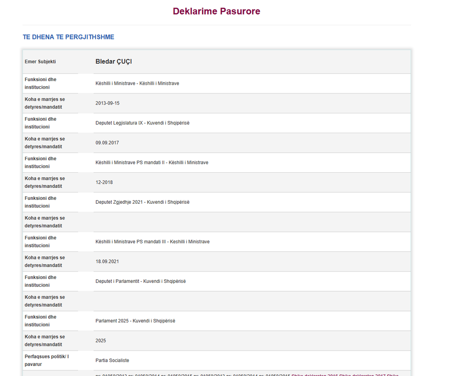The width and height of the screenshot is (451, 376).
Task: Click the mandate date 09.09.2017
Action: [x=107, y=143]
